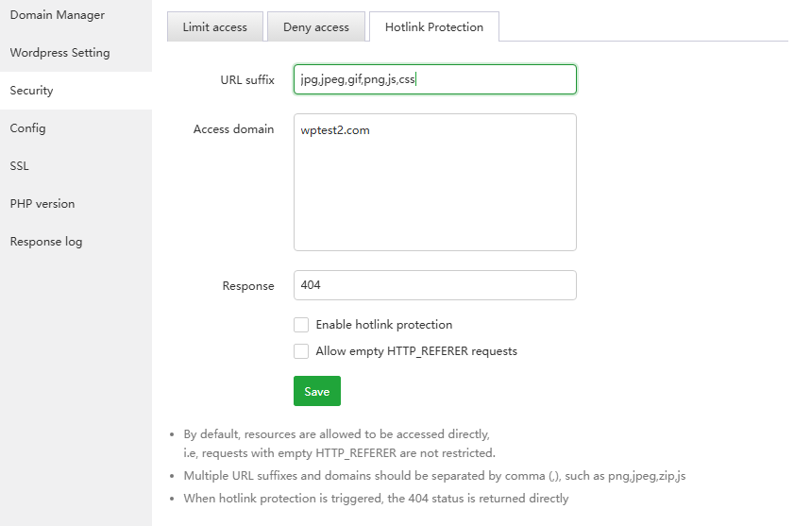Switch to the Limit access tab

(x=214, y=27)
